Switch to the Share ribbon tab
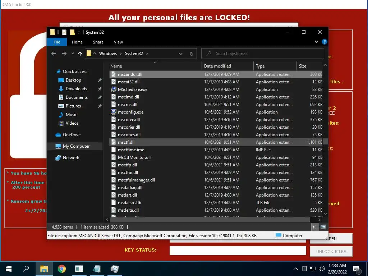Image resolution: width=368 pixels, height=276 pixels. 98,42
